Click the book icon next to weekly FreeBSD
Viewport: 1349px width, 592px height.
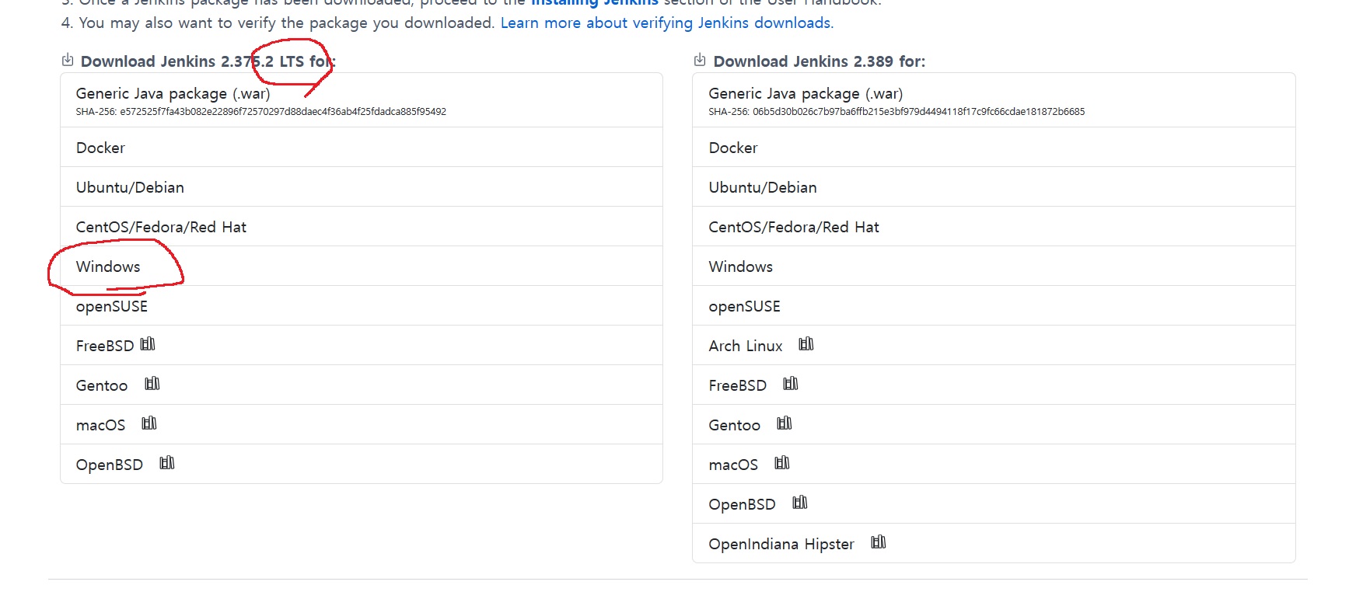point(791,384)
